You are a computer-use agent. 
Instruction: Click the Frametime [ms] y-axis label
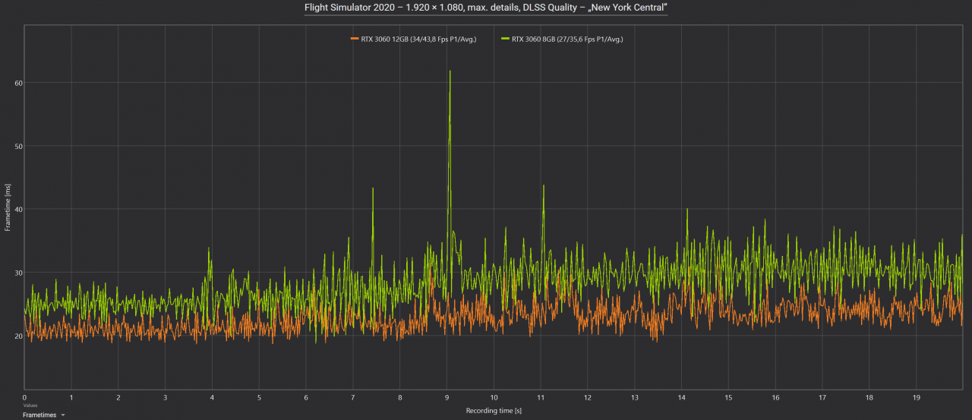[8, 207]
